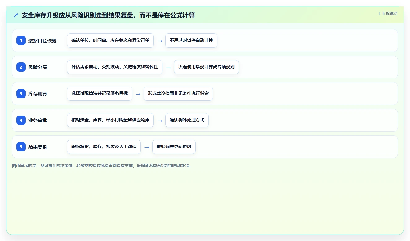
Task: Select the step 4 number badge
Action: click(x=21, y=120)
